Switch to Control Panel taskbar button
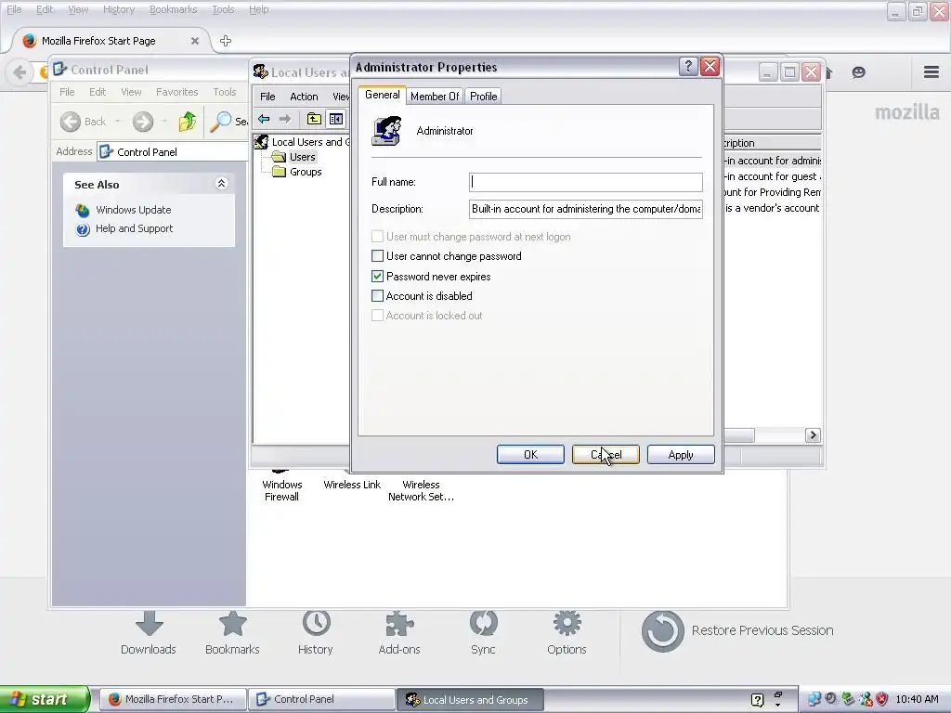 (321, 699)
